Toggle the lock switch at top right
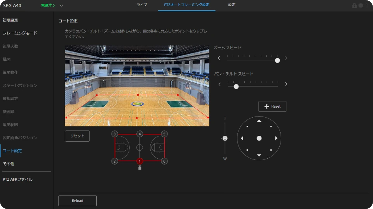The width and height of the screenshot is (373, 209). click(x=363, y=5)
